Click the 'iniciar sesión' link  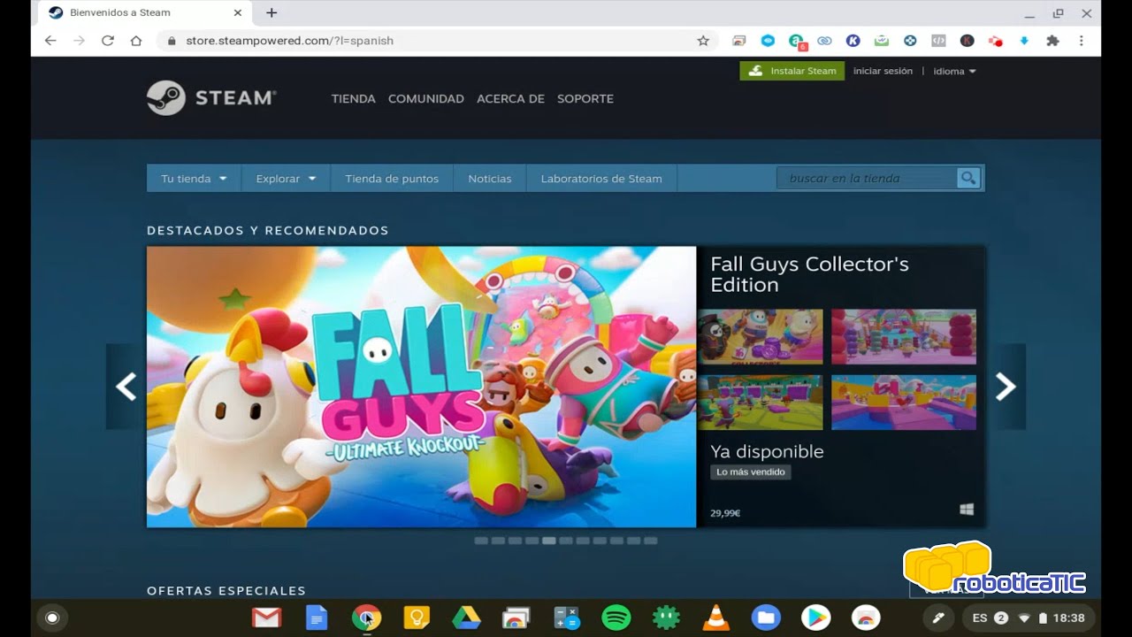[x=883, y=71]
